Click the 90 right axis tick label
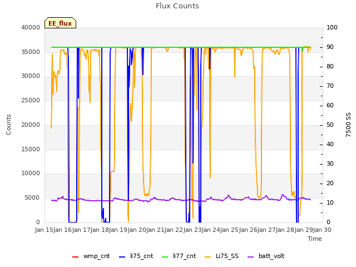 click(330, 47)
